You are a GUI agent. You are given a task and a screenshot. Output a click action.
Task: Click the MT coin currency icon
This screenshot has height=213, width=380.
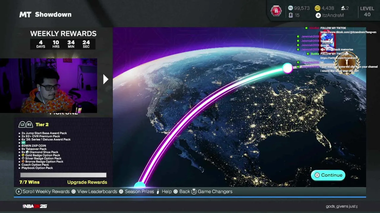coord(291,8)
